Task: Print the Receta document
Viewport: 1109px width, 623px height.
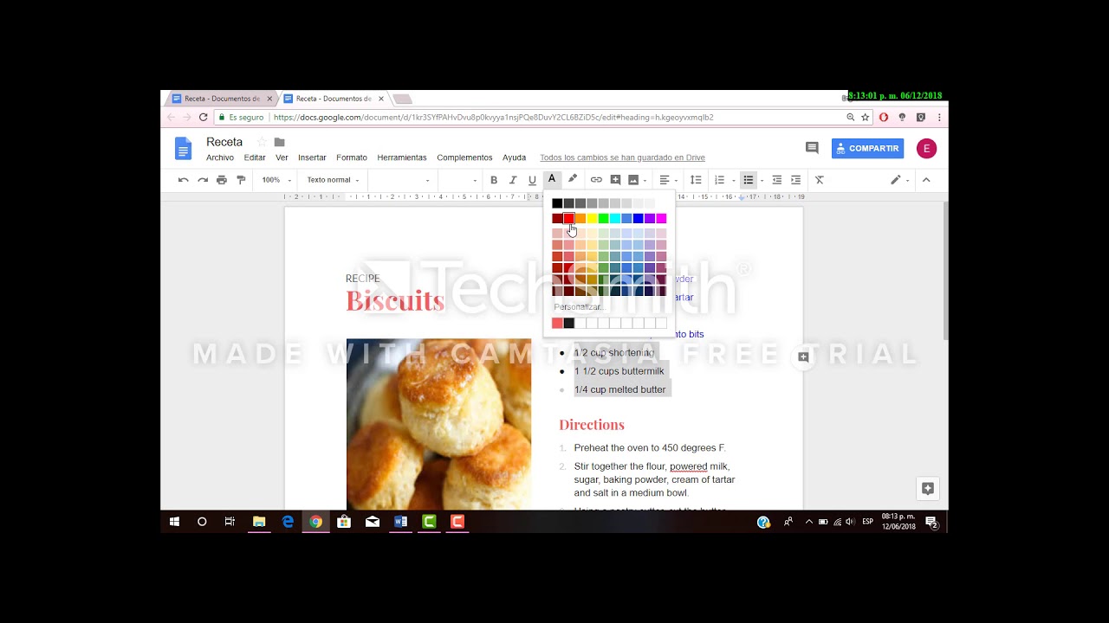Action: pyautogui.click(x=222, y=180)
